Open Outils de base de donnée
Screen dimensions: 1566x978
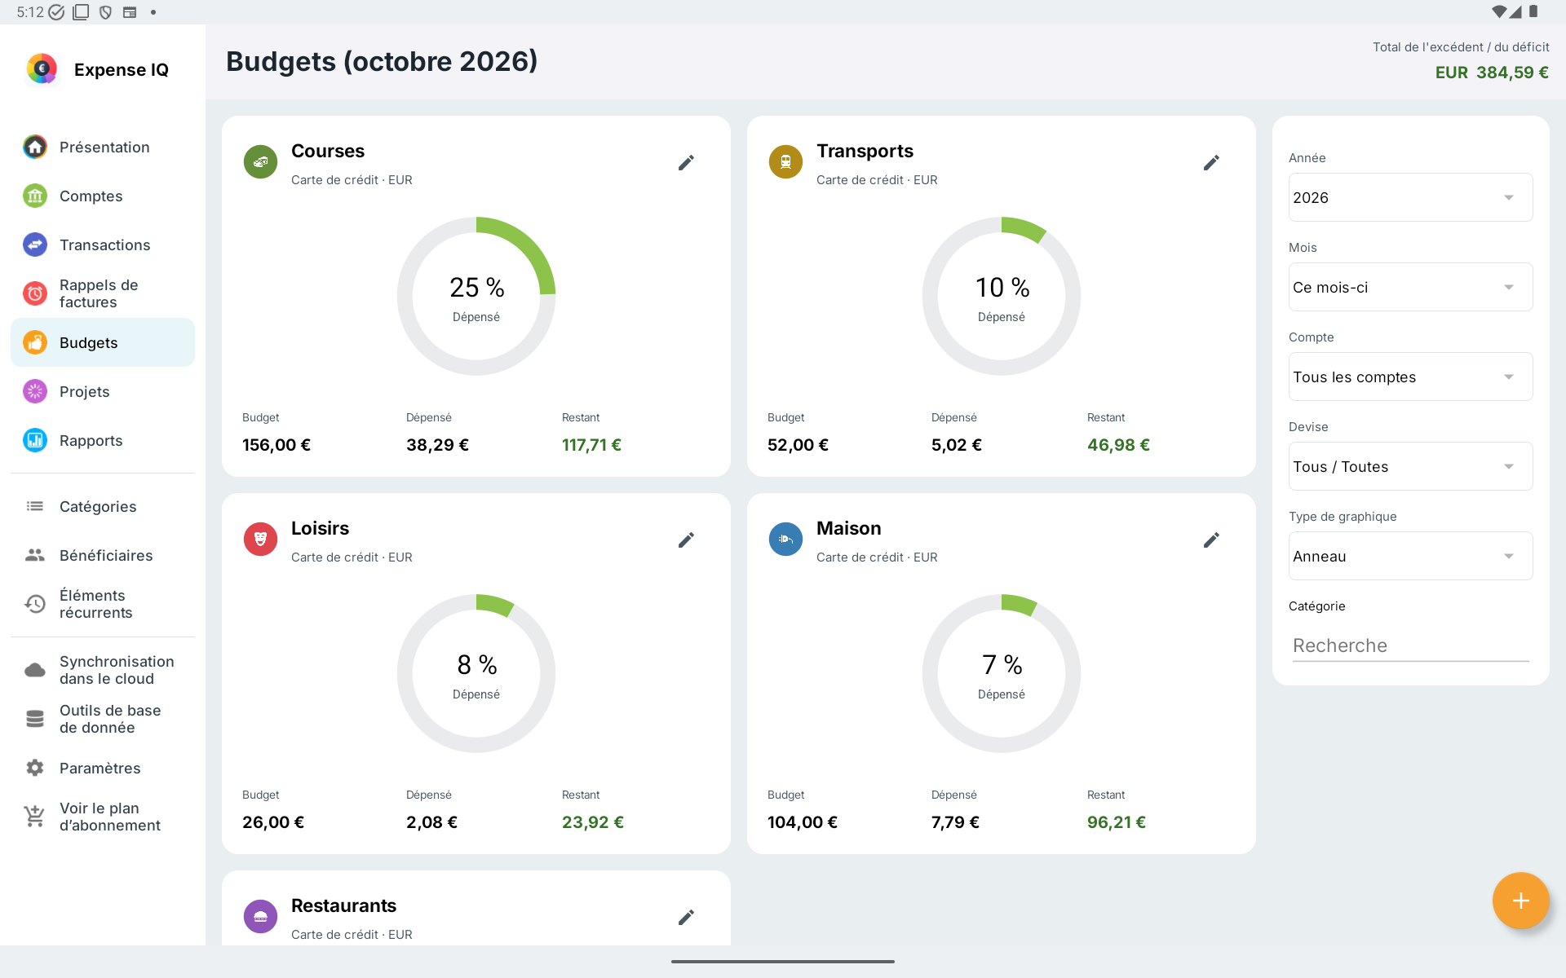click(x=103, y=719)
